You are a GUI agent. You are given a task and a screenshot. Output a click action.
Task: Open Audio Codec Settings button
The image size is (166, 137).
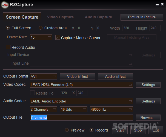click(148, 101)
